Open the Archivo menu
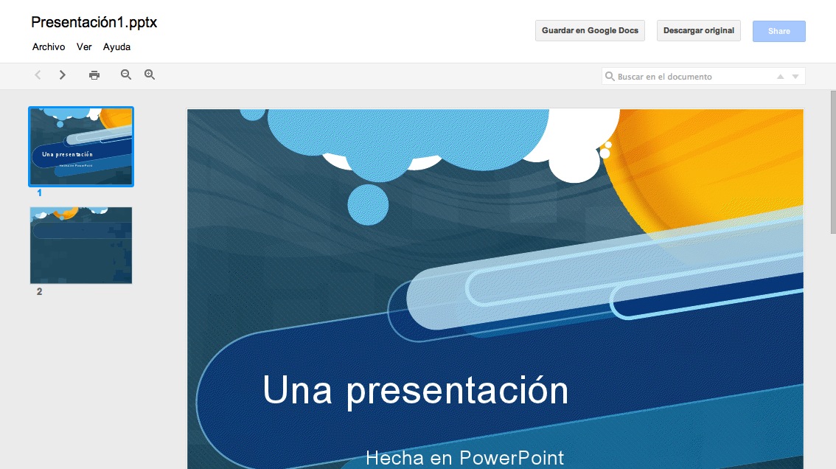 (x=49, y=47)
